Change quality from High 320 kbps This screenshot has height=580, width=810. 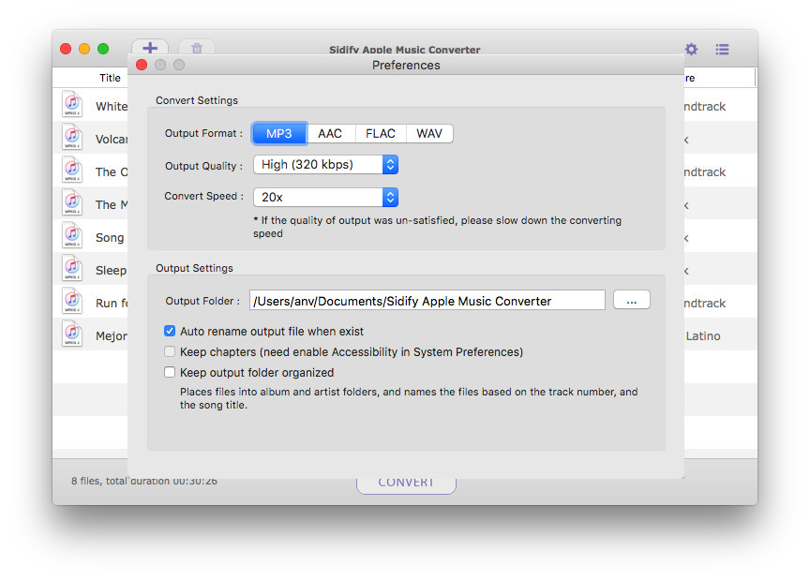pos(325,164)
